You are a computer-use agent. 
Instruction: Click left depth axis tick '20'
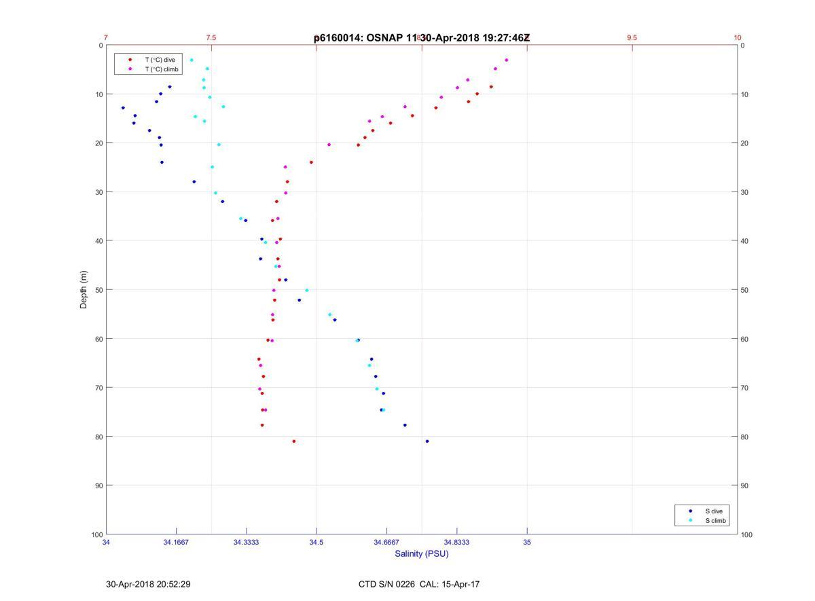[99, 143]
